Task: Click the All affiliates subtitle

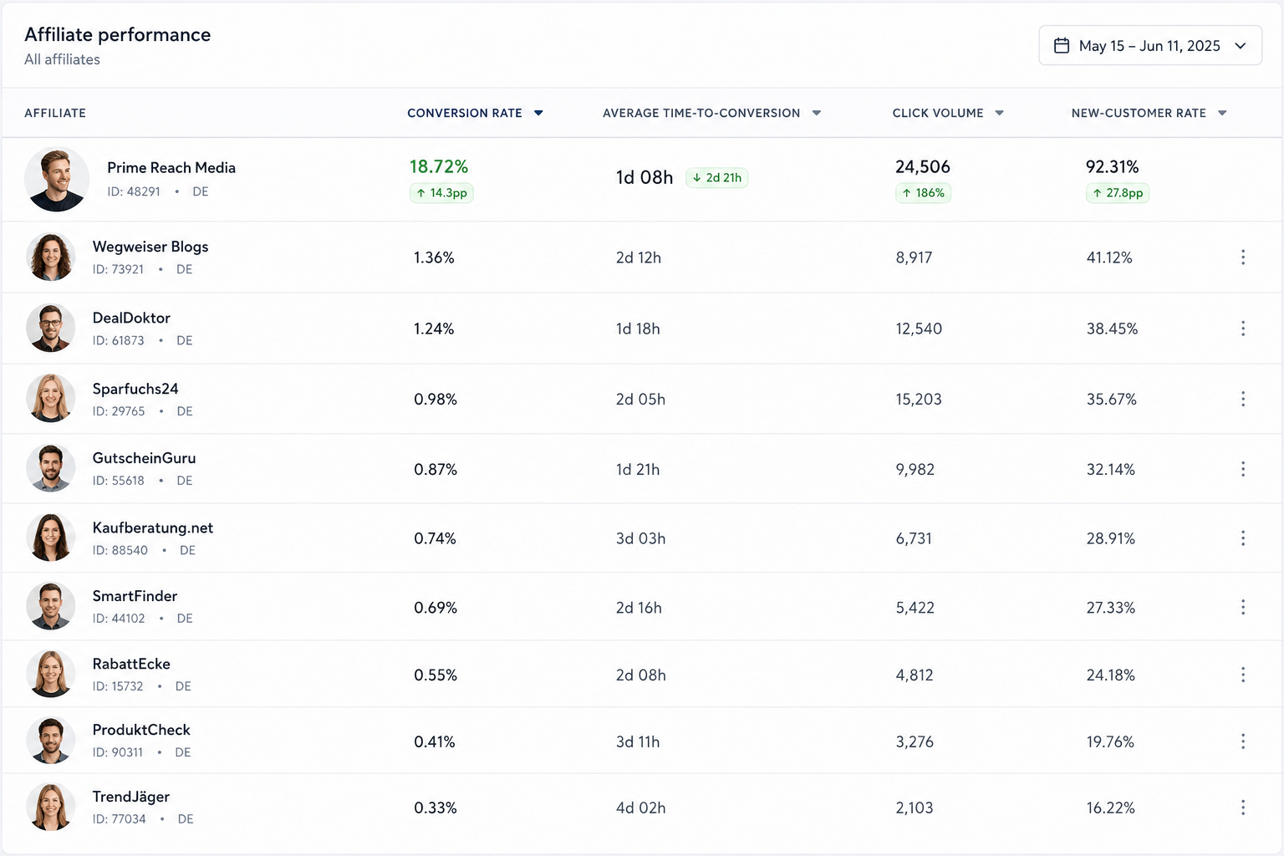Action: (x=62, y=59)
